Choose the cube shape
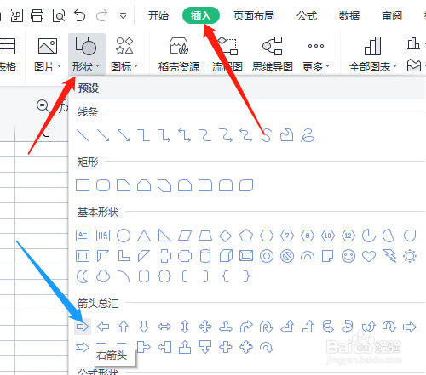426x375 pixels. 226,256
